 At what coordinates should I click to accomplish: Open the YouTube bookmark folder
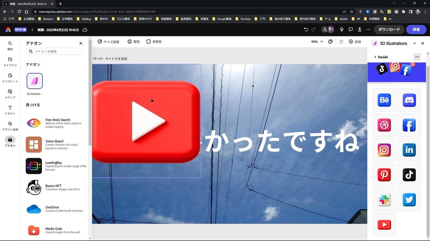click(x=243, y=19)
